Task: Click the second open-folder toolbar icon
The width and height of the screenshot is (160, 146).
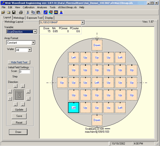Action: tap(8, 12)
